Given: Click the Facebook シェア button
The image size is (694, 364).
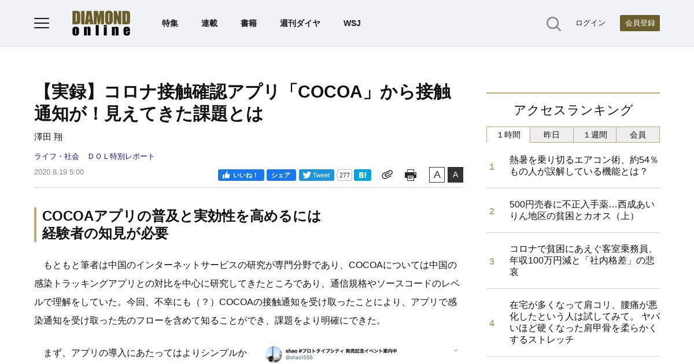Looking at the screenshot, I should coord(281,175).
